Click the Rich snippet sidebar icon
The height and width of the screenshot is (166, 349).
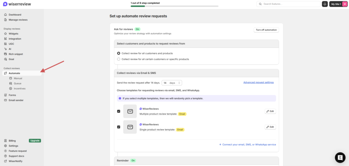5,54
